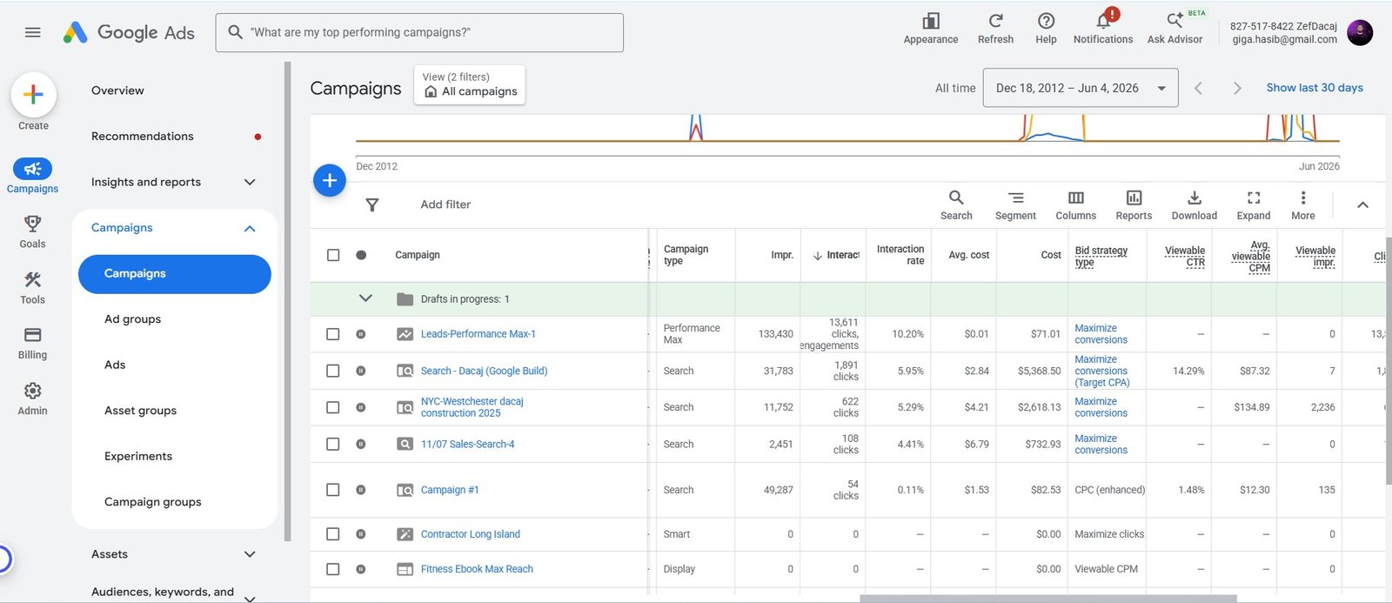Open Recommendations page

pyautogui.click(x=143, y=137)
